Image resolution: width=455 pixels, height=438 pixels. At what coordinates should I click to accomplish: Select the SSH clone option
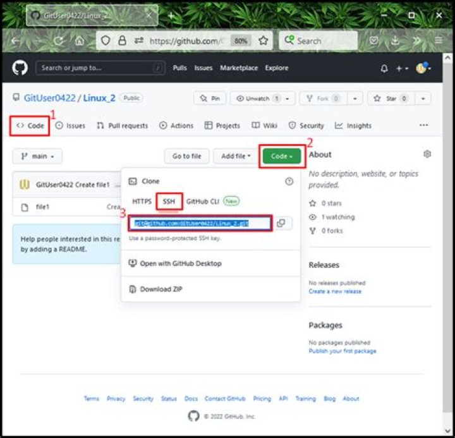click(x=169, y=202)
